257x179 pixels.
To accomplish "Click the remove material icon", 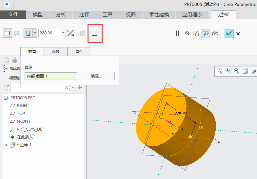I will [x=83, y=33].
